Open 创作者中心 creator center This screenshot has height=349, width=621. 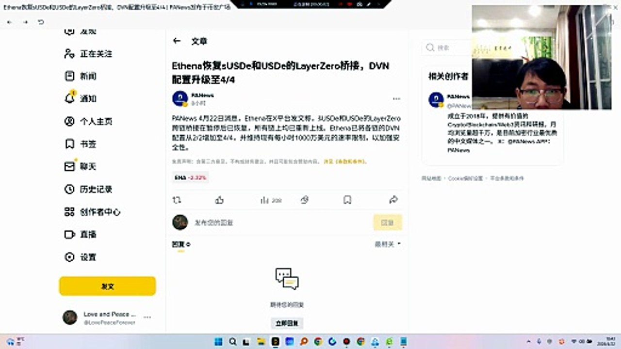(92, 212)
